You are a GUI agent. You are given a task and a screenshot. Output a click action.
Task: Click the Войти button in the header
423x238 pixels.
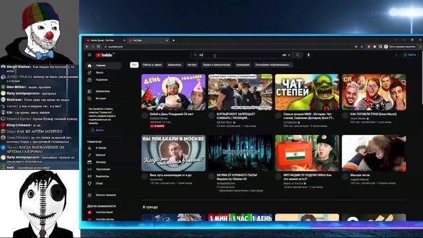point(410,55)
